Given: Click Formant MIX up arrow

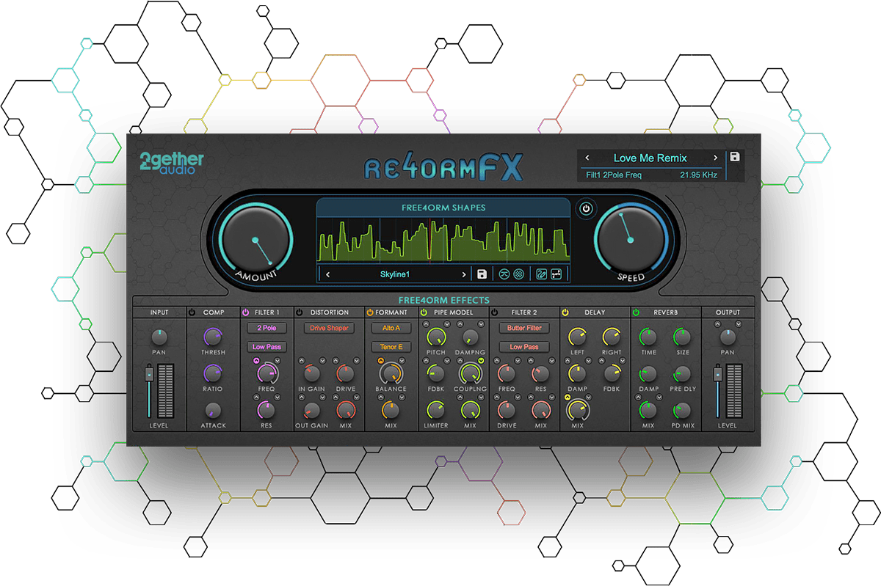Looking at the screenshot, I should (x=380, y=398).
